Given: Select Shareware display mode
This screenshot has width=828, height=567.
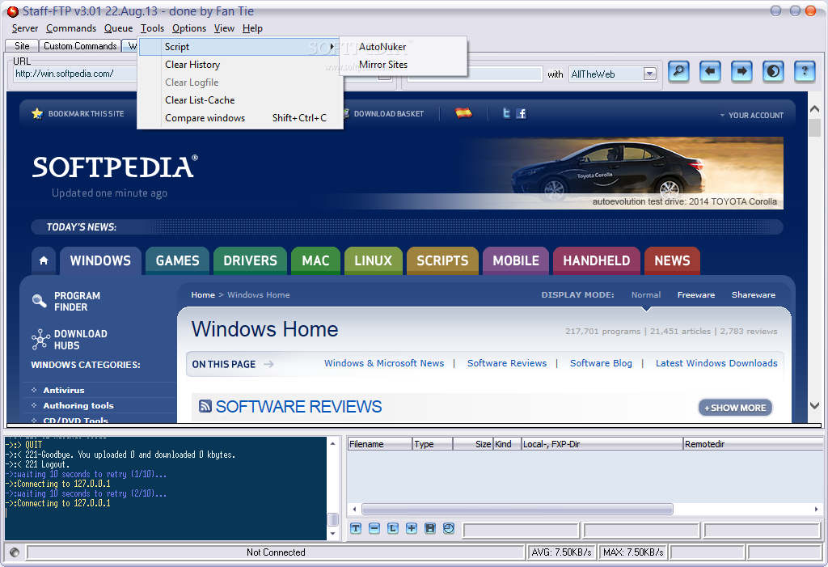Looking at the screenshot, I should (x=754, y=295).
